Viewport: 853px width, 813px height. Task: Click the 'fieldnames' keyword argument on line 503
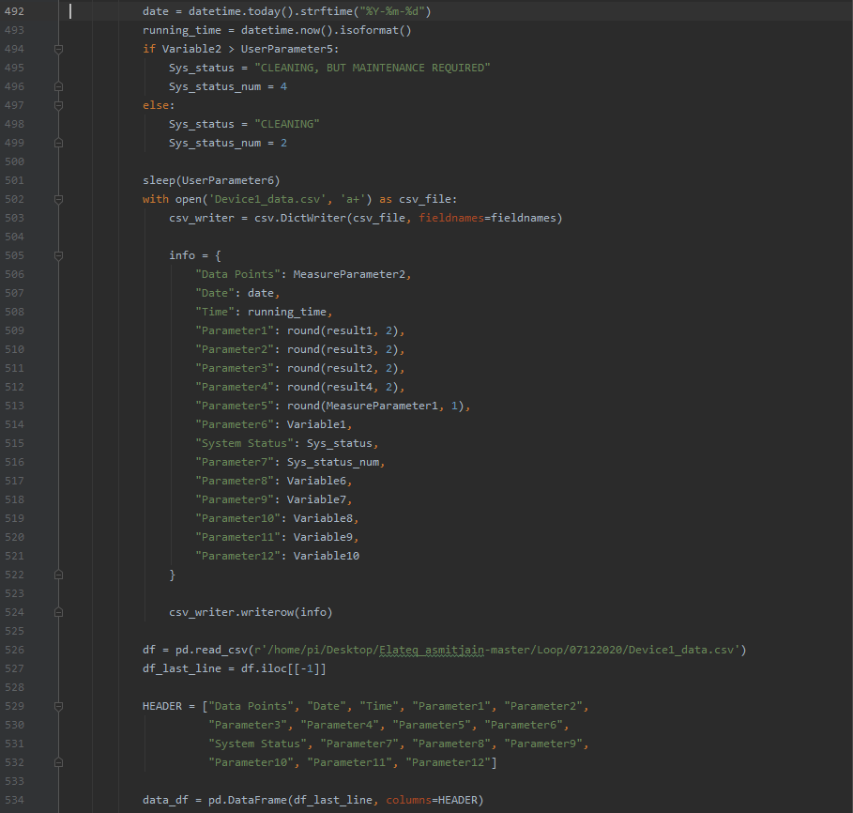[451, 218]
